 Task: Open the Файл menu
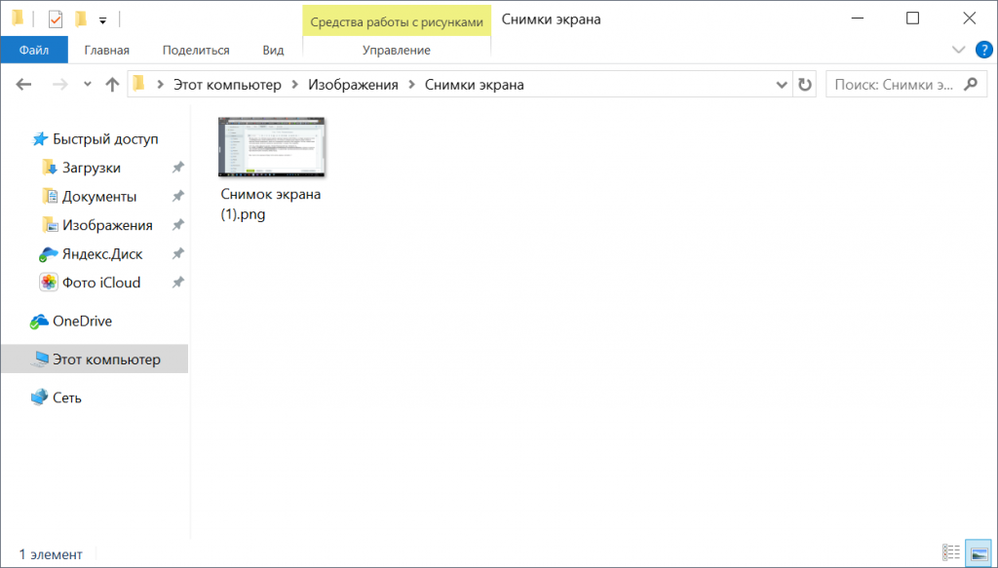pos(34,51)
